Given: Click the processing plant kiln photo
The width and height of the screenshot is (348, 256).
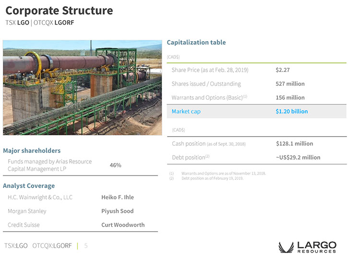Looking at the screenshot, I should pyautogui.click(x=82, y=87).
